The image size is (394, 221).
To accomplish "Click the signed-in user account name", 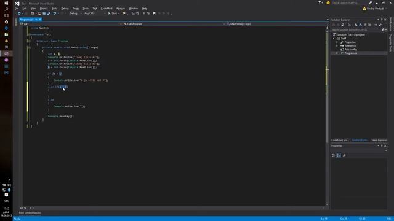I will click(376, 9).
